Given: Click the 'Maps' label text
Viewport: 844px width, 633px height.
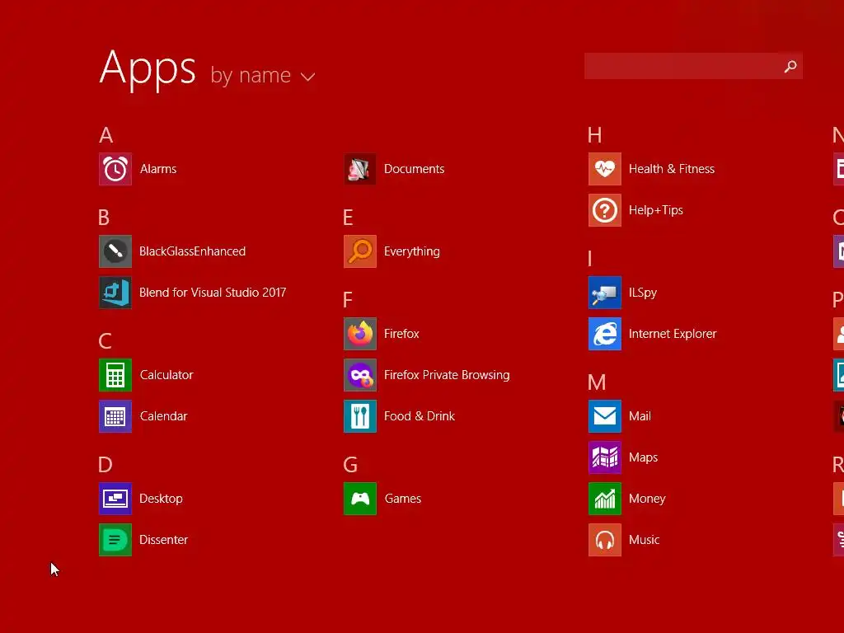Looking at the screenshot, I should pyautogui.click(x=643, y=457).
